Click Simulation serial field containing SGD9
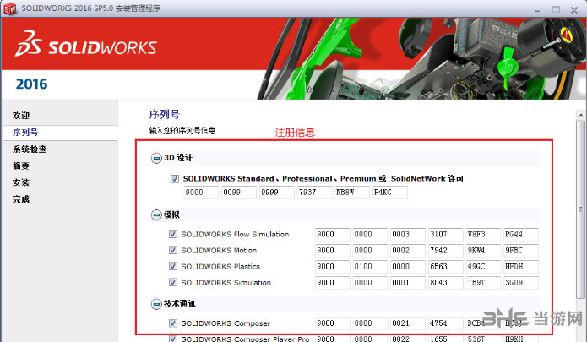Viewport: 587px width, 342px height. click(x=521, y=283)
